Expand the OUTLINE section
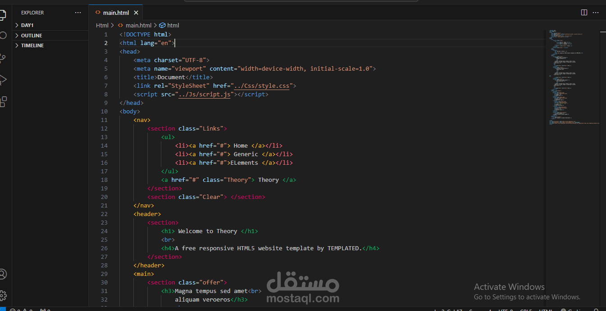Image resolution: width=606 pixels, height=311 pixels. click(x=50, y=36)
